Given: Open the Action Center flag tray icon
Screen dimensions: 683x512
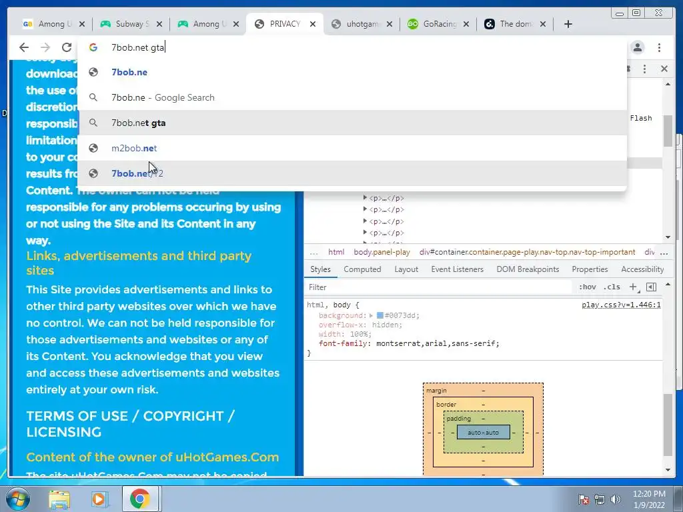Looking at the screenshot, I should [x=584, y=499].
